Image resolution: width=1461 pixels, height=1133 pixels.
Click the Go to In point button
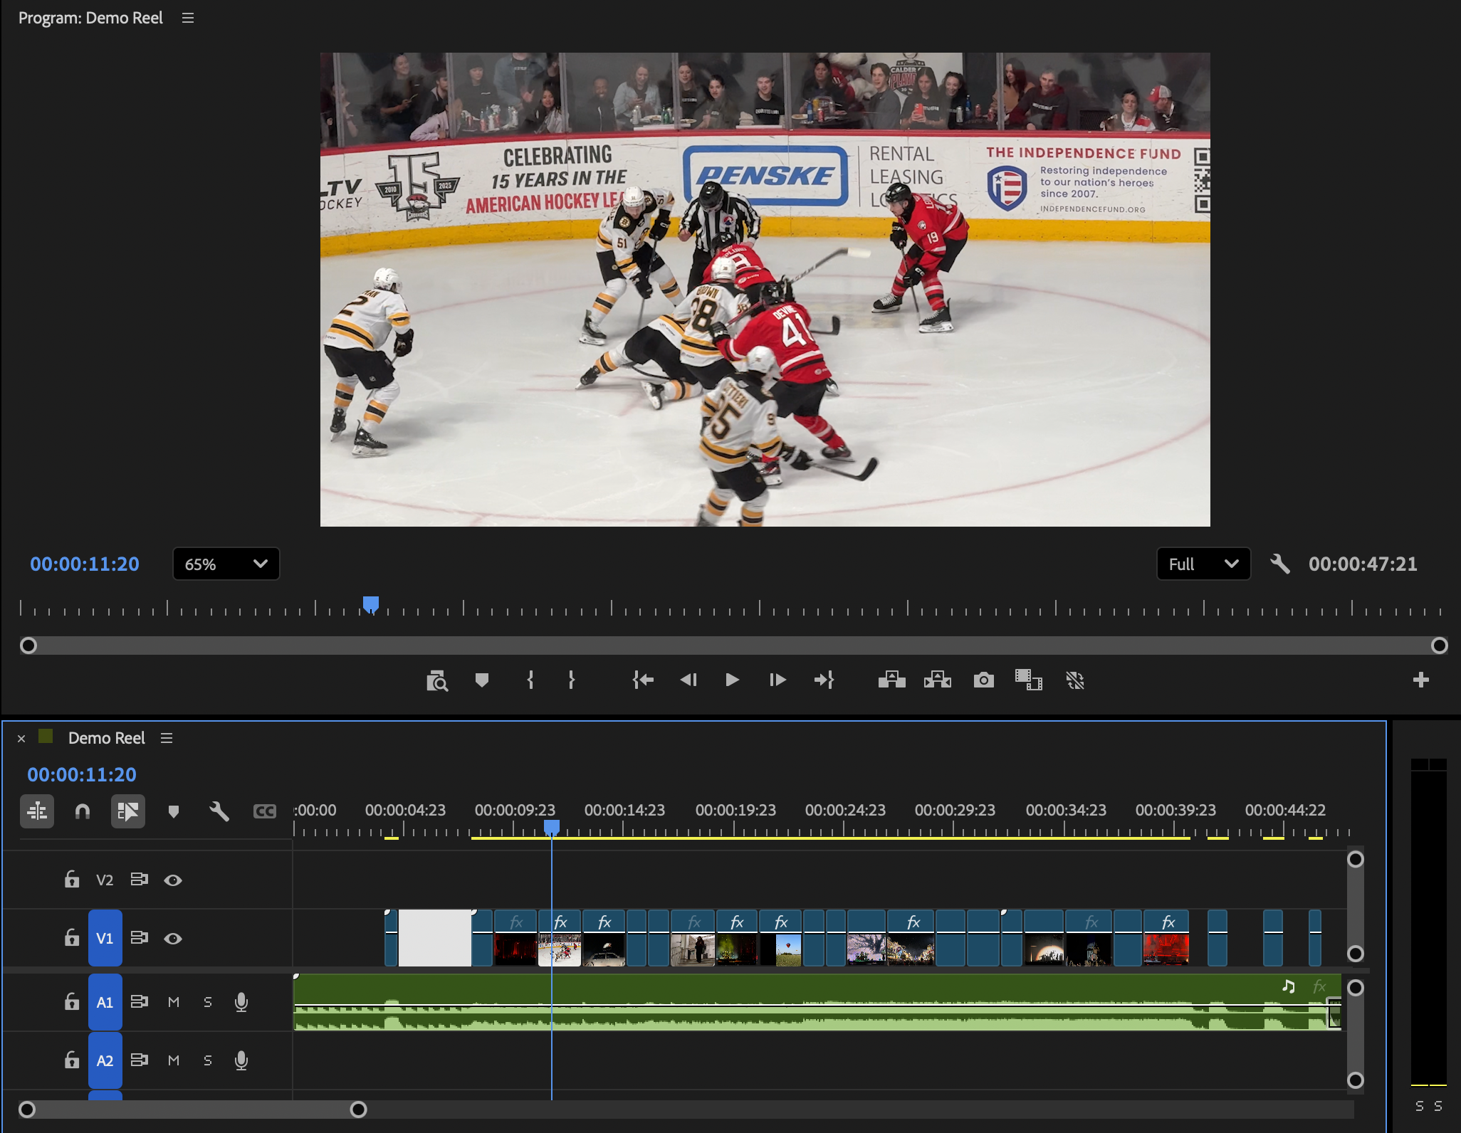[643, 680]
